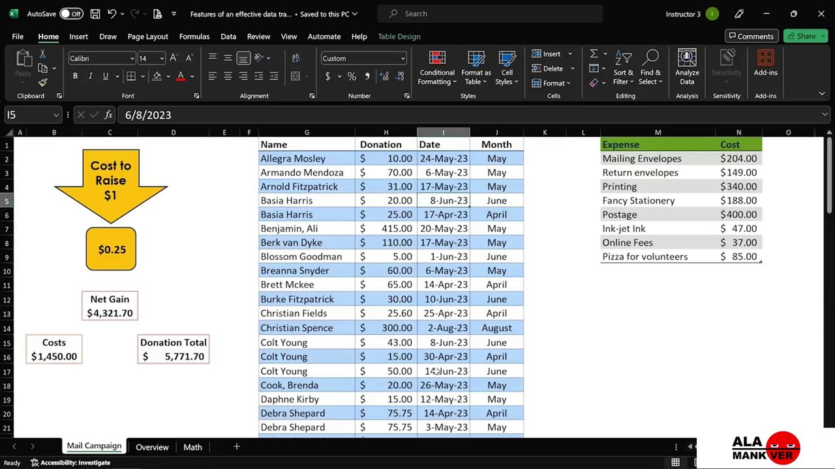
Task: Click the Conditional Formatting icon
Action: pos(437,60)
